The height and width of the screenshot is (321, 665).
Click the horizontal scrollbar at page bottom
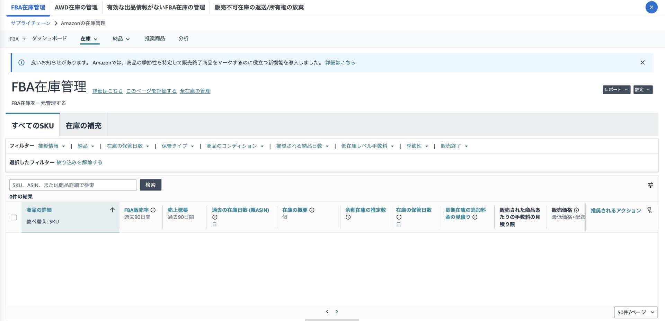coord(332,320)
